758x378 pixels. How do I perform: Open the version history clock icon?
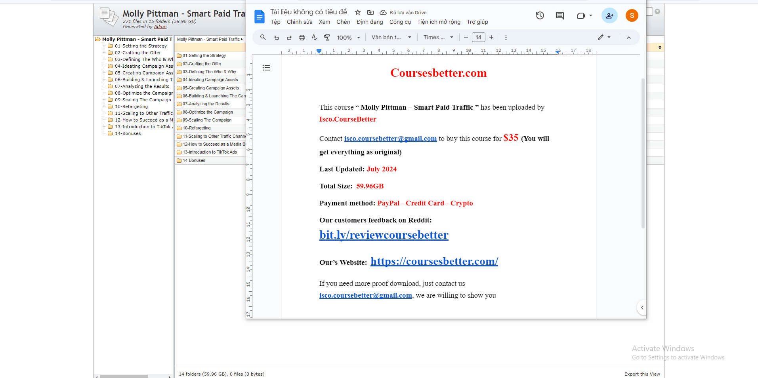pyautogui.click(x=540, y=15)
